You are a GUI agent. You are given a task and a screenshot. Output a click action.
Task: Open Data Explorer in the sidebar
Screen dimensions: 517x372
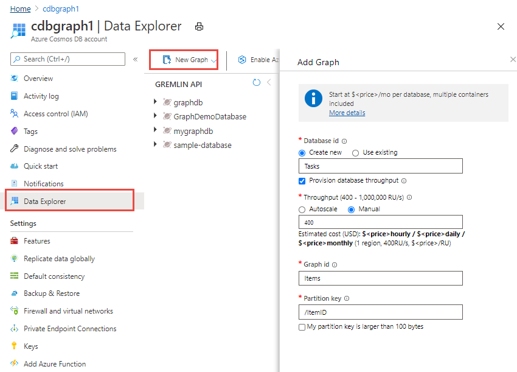(45, 201)
